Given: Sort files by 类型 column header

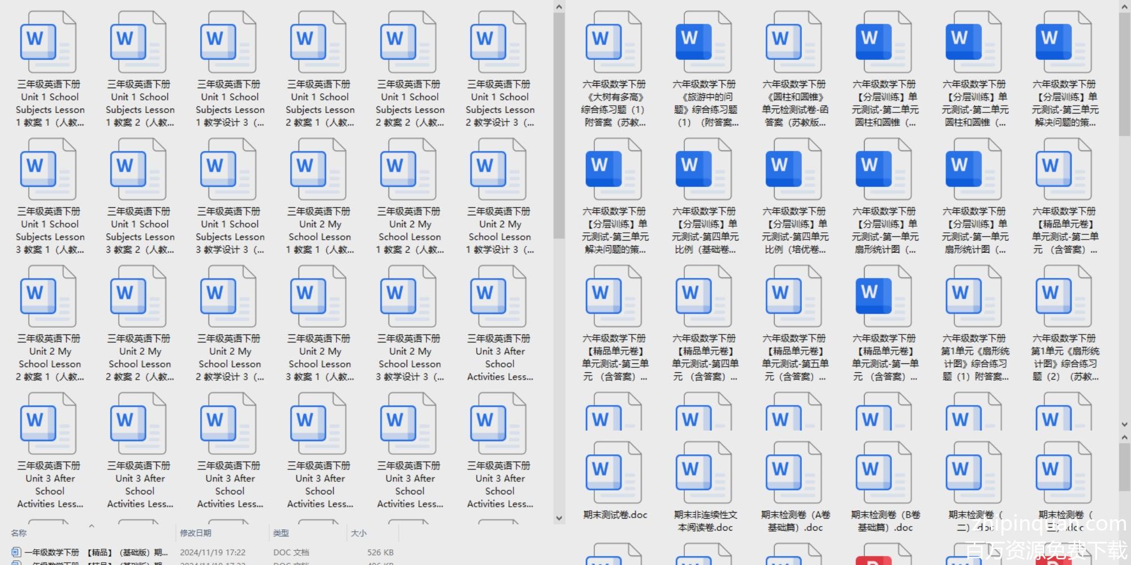Looking at the screenshot, I should 281,533.
